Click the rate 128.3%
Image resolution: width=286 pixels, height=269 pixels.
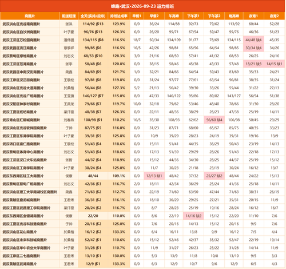119,56
